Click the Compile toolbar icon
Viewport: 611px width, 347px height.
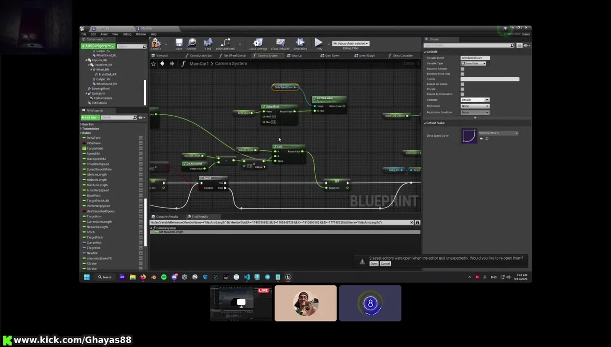[156, 43]
